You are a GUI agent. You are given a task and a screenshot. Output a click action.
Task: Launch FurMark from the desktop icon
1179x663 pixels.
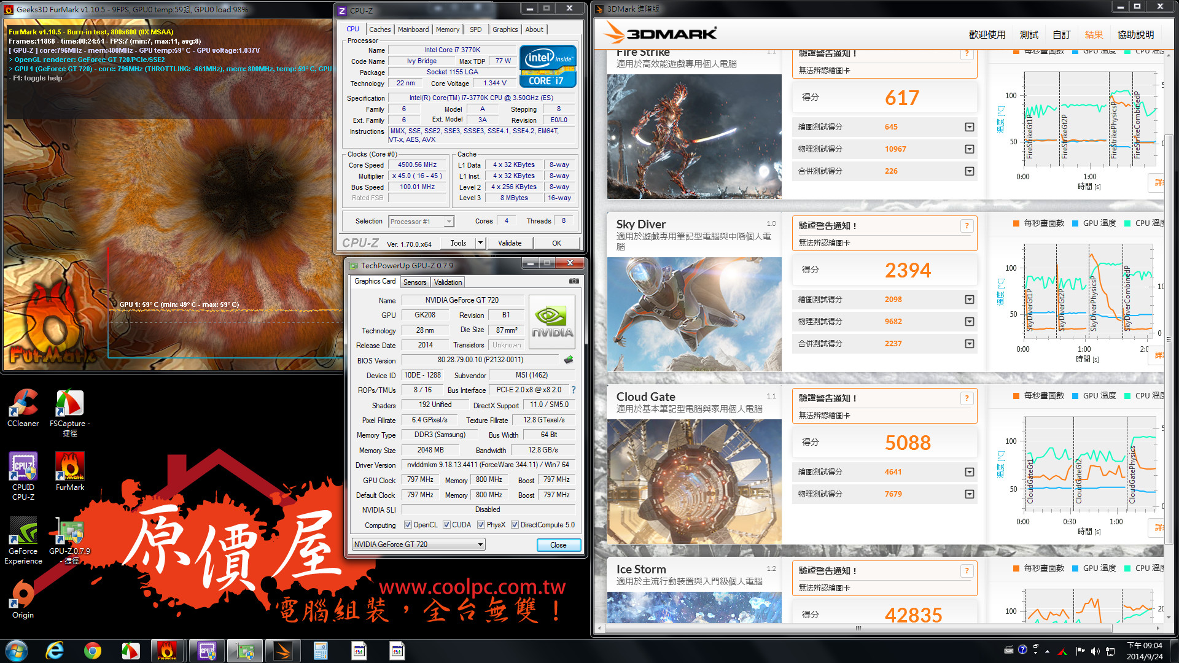point(70,471)
